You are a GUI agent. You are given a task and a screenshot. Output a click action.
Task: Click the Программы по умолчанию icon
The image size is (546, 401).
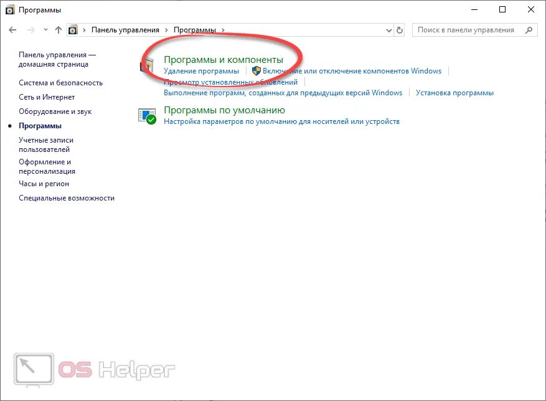click(147, 116)
